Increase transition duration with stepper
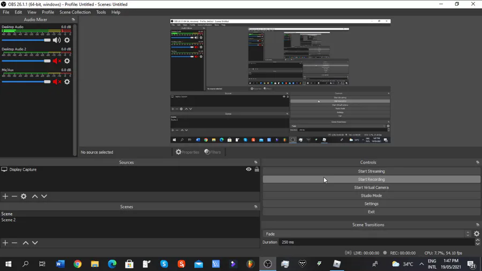This screenshot has width=482, height=271. pyautogui.click(x=477, y=240)
